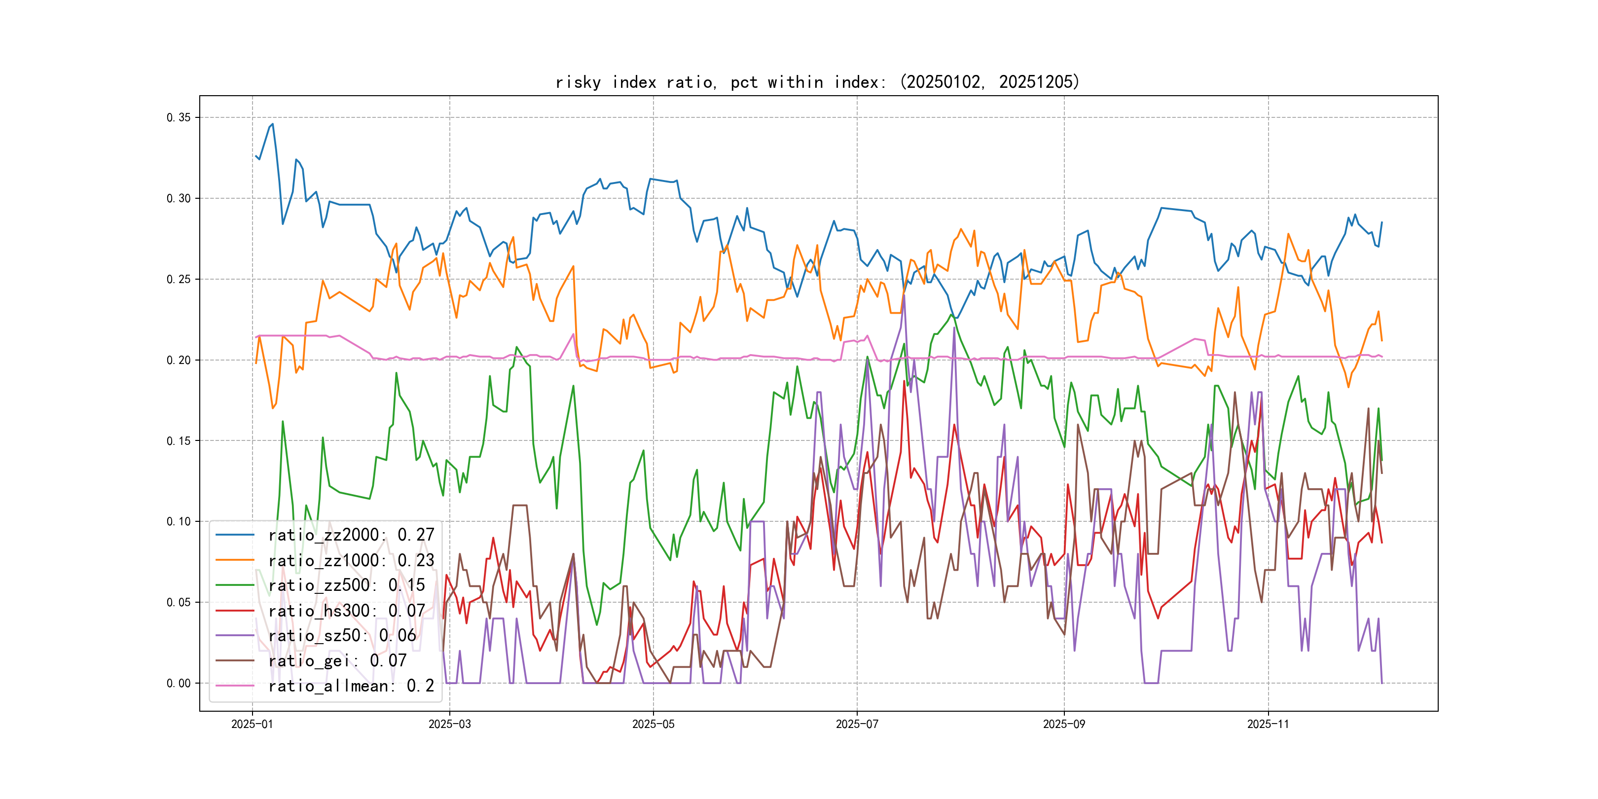Select the 'ratio_allmean: 0.2' legend label
The image size is (1598, 799).
[x=351, y=686]
